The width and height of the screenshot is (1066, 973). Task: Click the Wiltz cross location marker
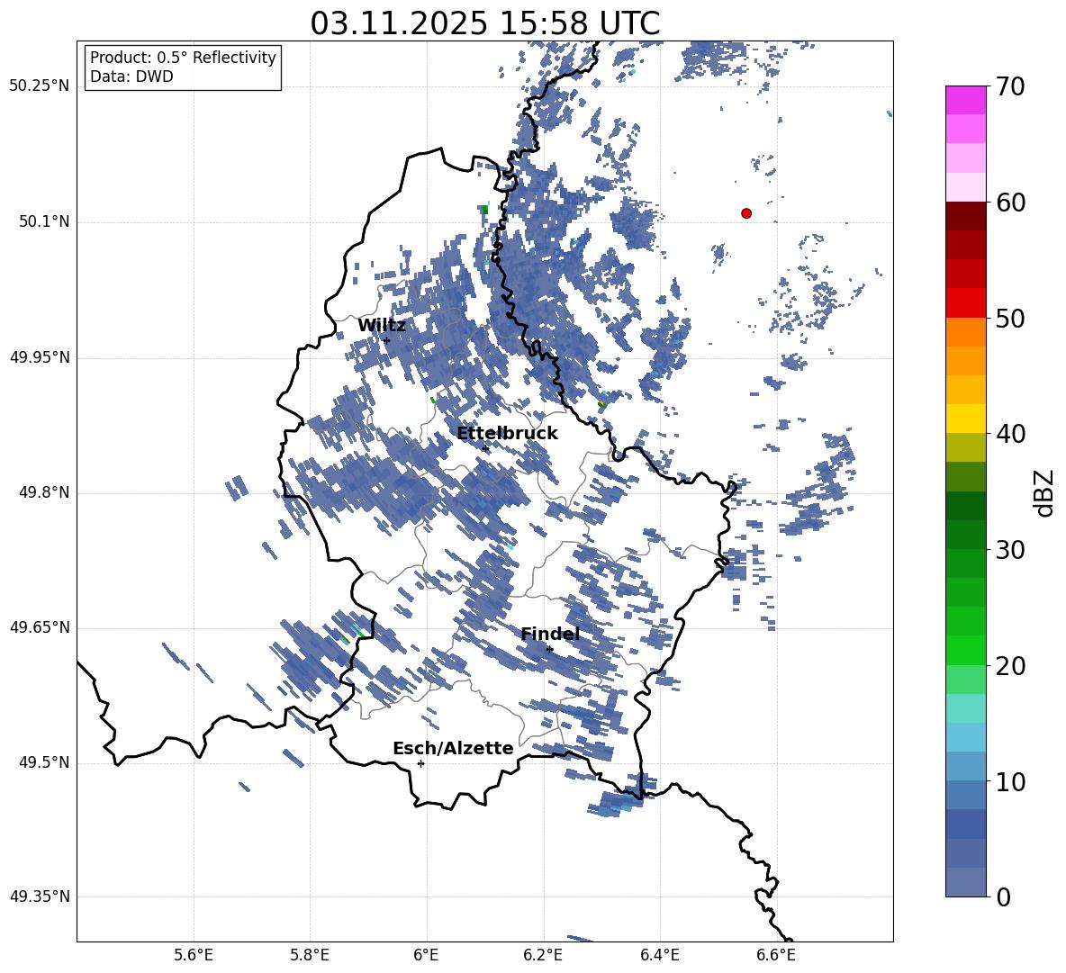click(387, 340)
